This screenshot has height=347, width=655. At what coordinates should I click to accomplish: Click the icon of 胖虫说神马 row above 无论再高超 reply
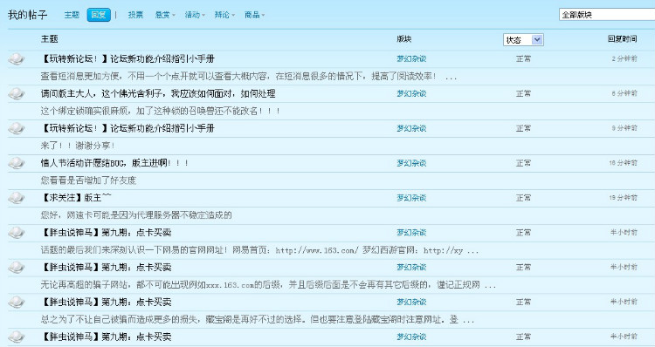pyautogui.click(x=17, y=267)
